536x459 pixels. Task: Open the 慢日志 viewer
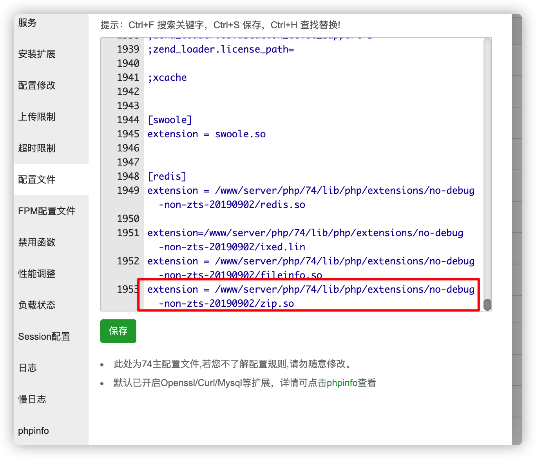32,399
